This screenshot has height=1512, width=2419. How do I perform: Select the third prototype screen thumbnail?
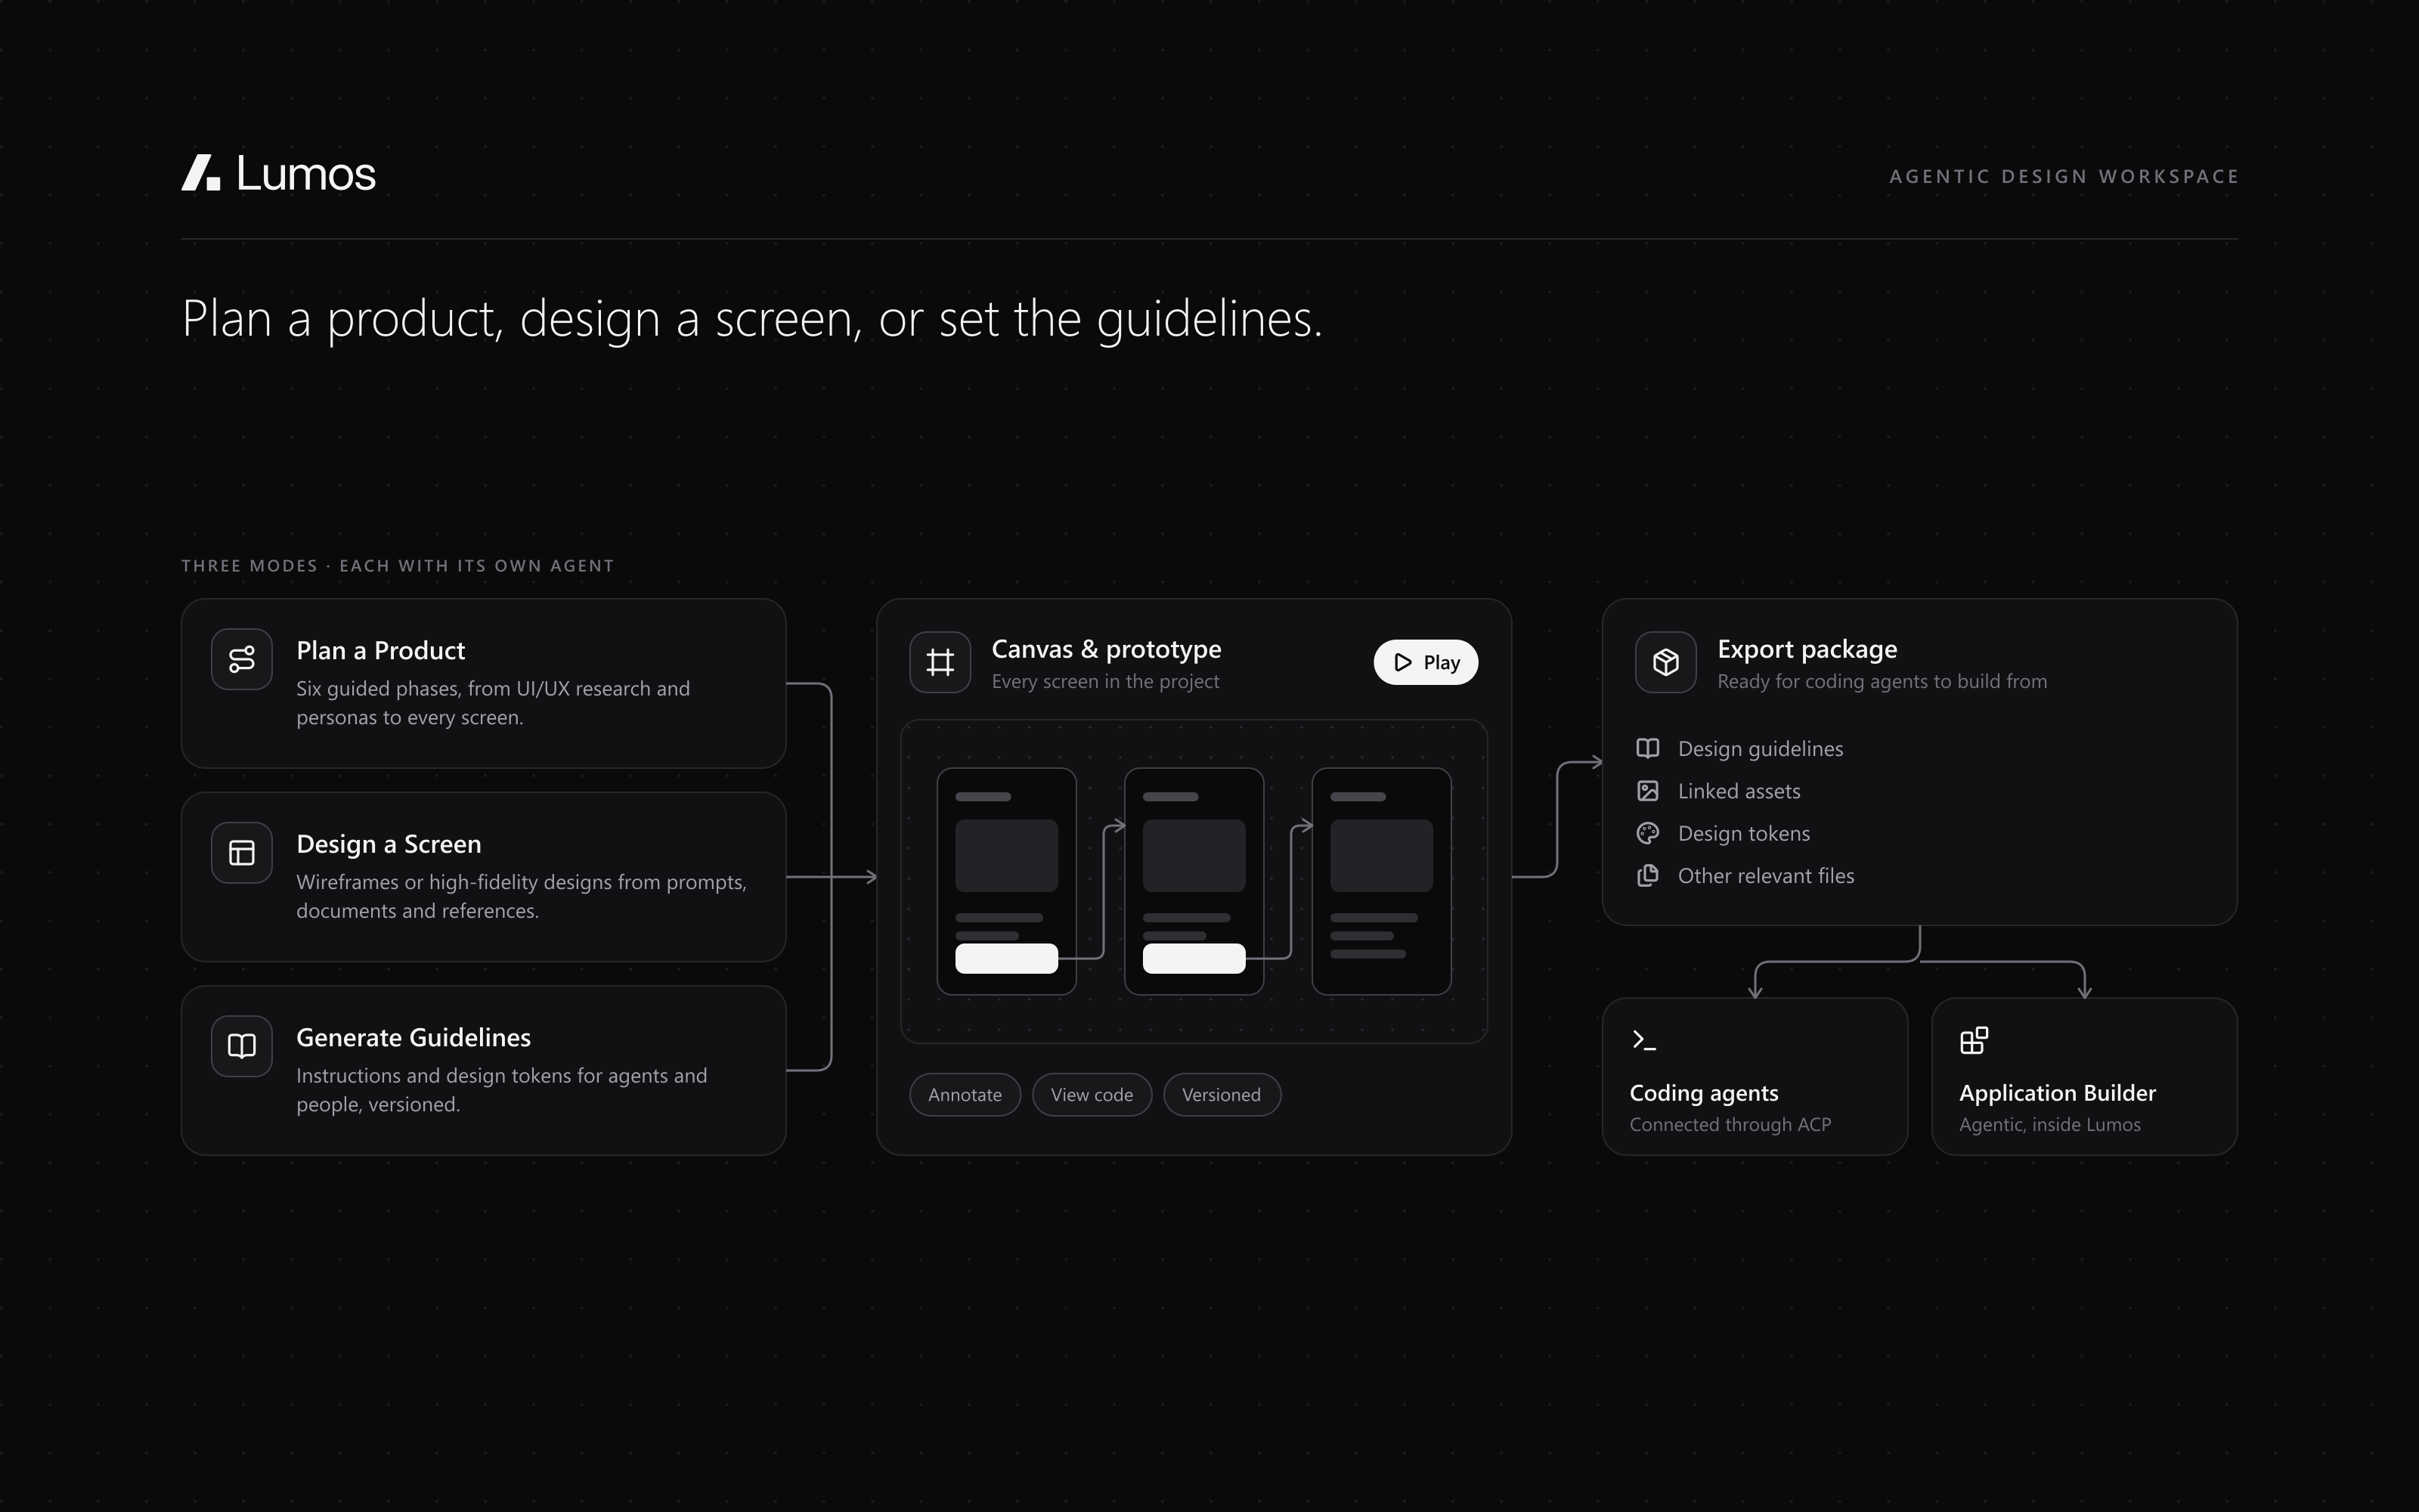click(1381, 881)
